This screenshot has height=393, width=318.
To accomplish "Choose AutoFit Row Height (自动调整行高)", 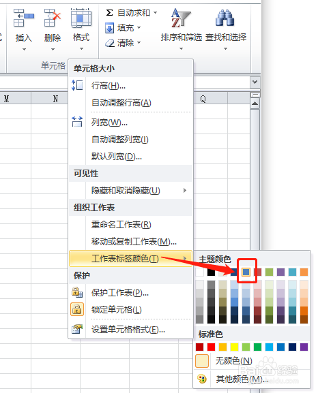I will [130, 103].
